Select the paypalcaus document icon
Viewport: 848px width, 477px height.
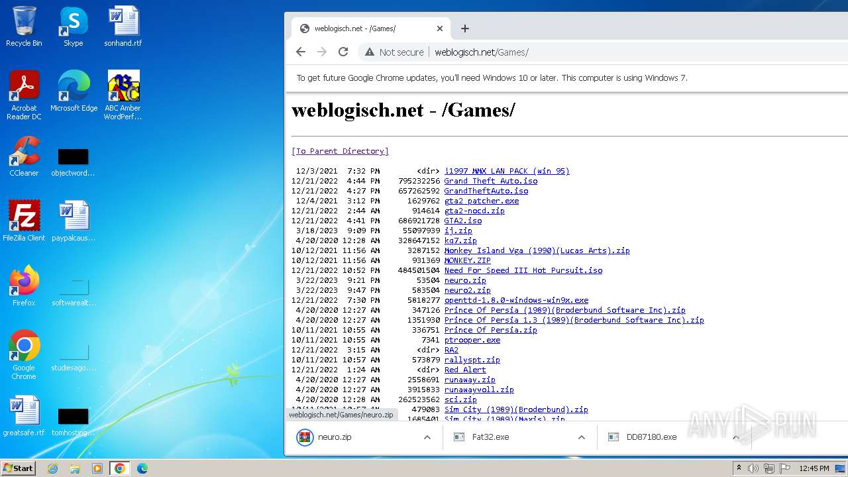pos(74,221)
